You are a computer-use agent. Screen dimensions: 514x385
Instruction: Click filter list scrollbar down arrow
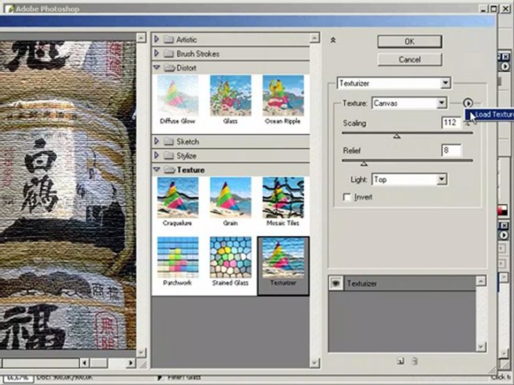314,363
